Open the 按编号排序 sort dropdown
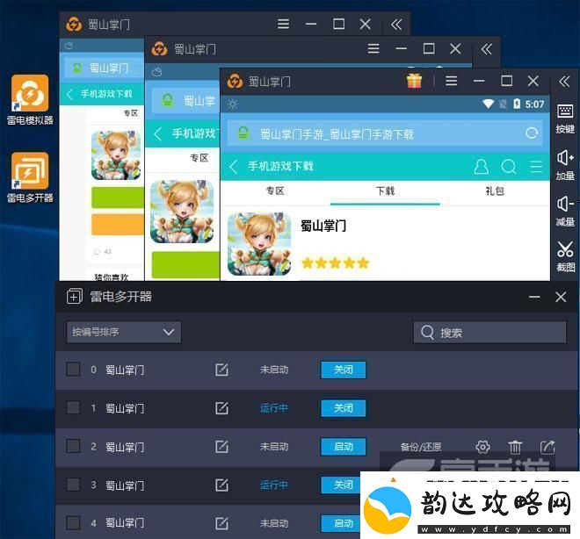Screen dimensions: 580x539 tap(124, 332)
